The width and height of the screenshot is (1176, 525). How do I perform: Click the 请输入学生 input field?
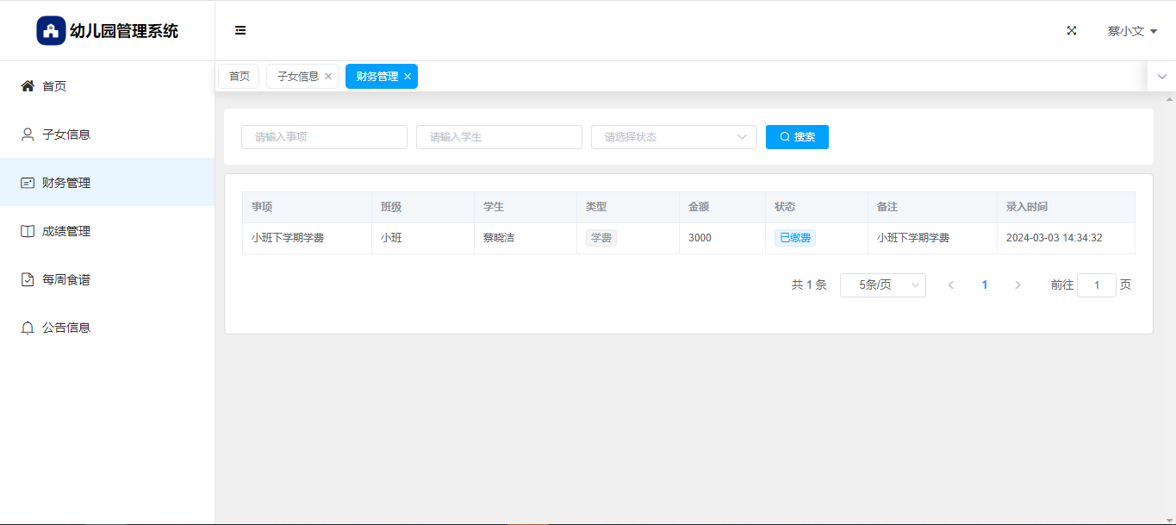click(x=499, y=137)
